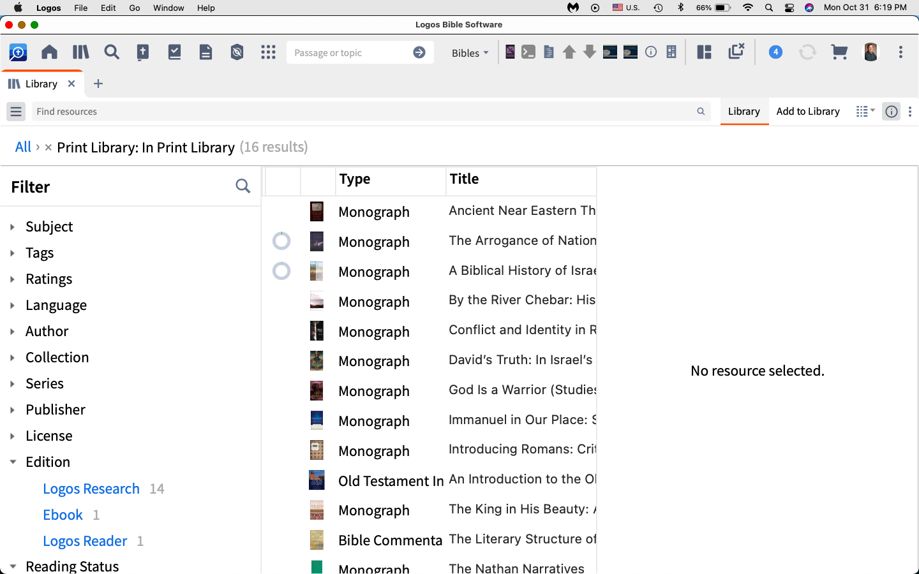Image resolution: width=919 pixels, height=574 pixels.
Task: Click the purple book cover shortcut
Action: [x=510, y=52]
